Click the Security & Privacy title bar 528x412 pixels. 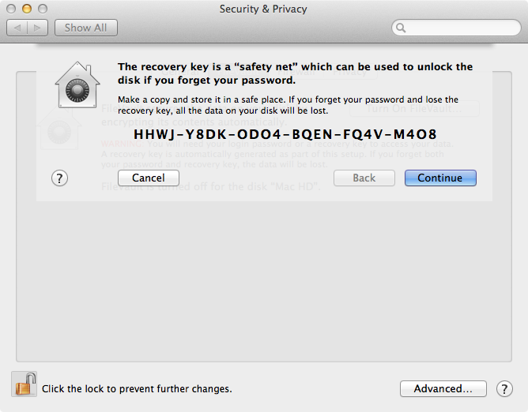pos(263,9)
